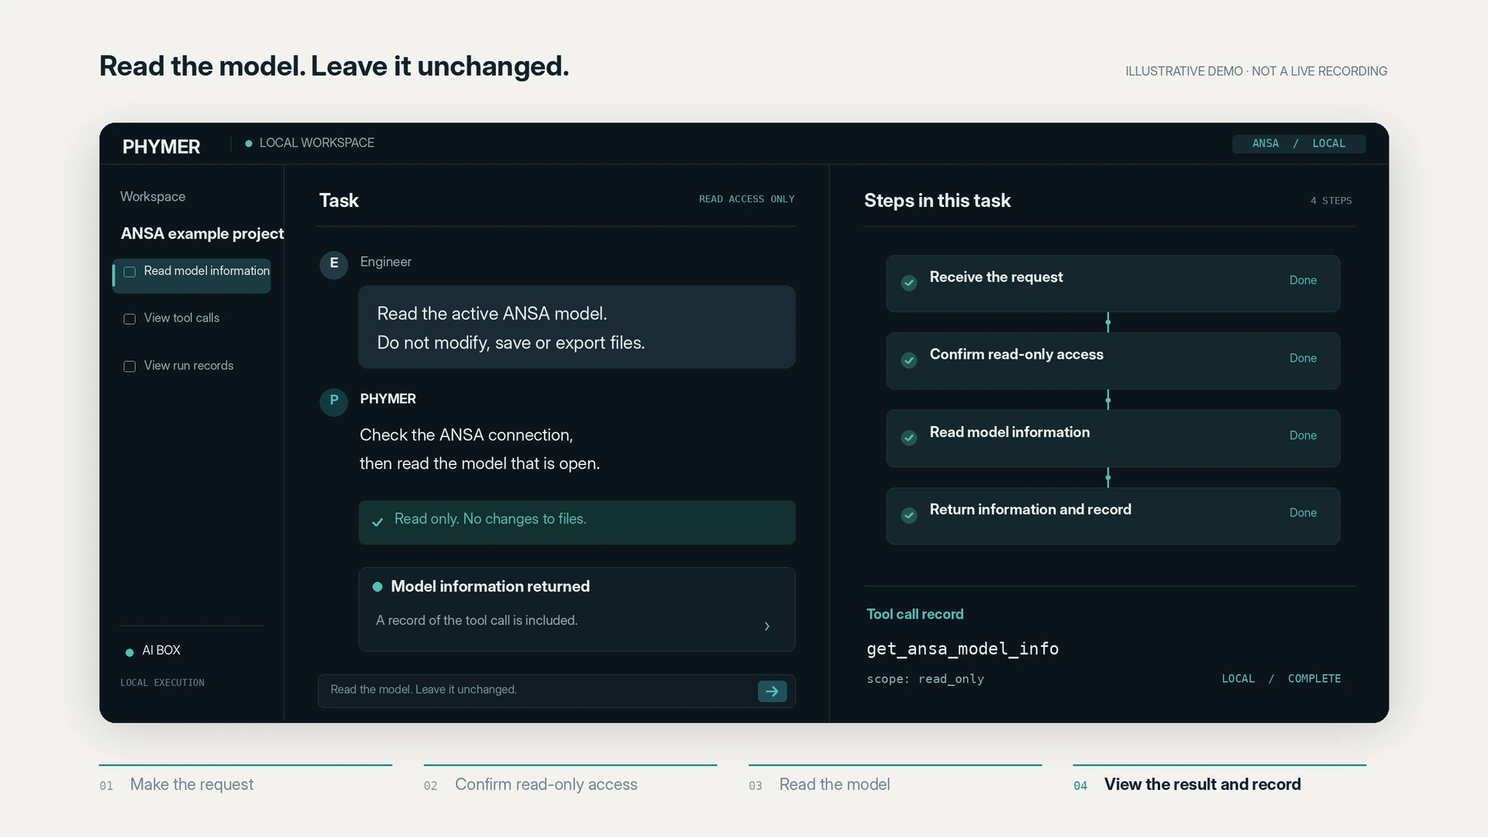
Task: Open View run records sidebar item
Action: [179, 366]
